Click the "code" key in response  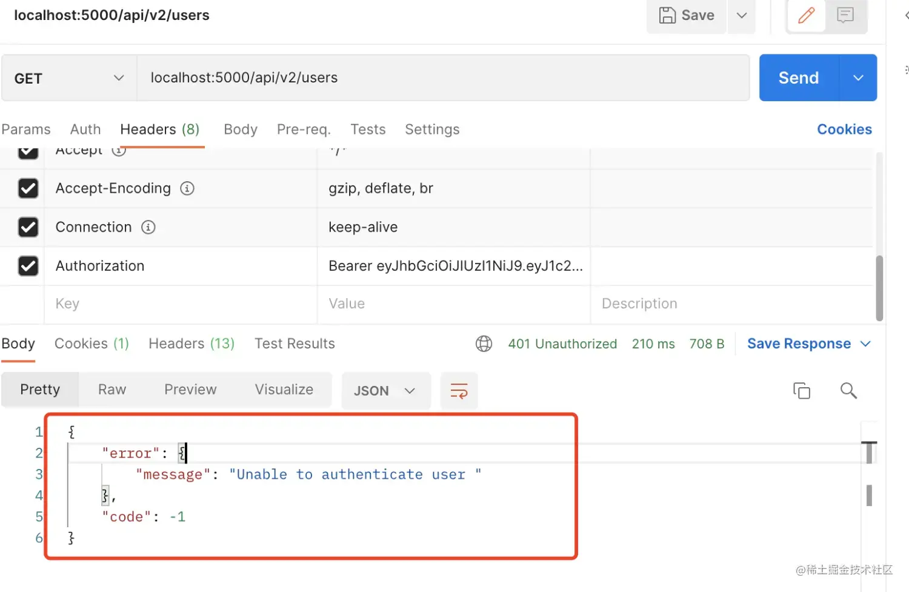click(126, 517)
